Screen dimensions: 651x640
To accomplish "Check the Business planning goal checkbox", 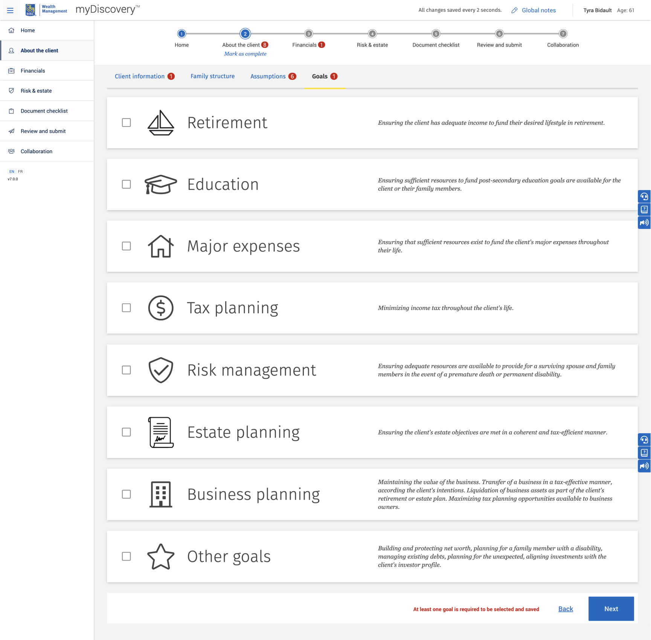I will [127, 494].
